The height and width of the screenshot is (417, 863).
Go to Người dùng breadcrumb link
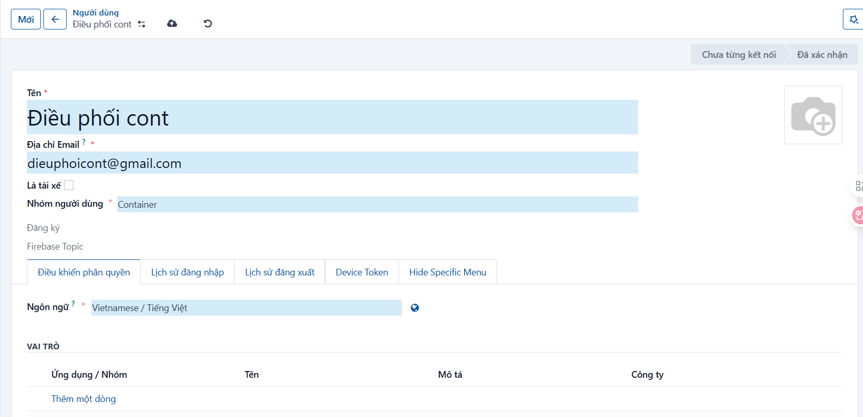click(96, 12)
